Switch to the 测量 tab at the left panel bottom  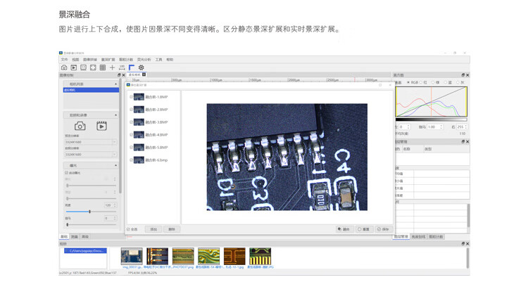pyautogui.click(x=75, y=237)
